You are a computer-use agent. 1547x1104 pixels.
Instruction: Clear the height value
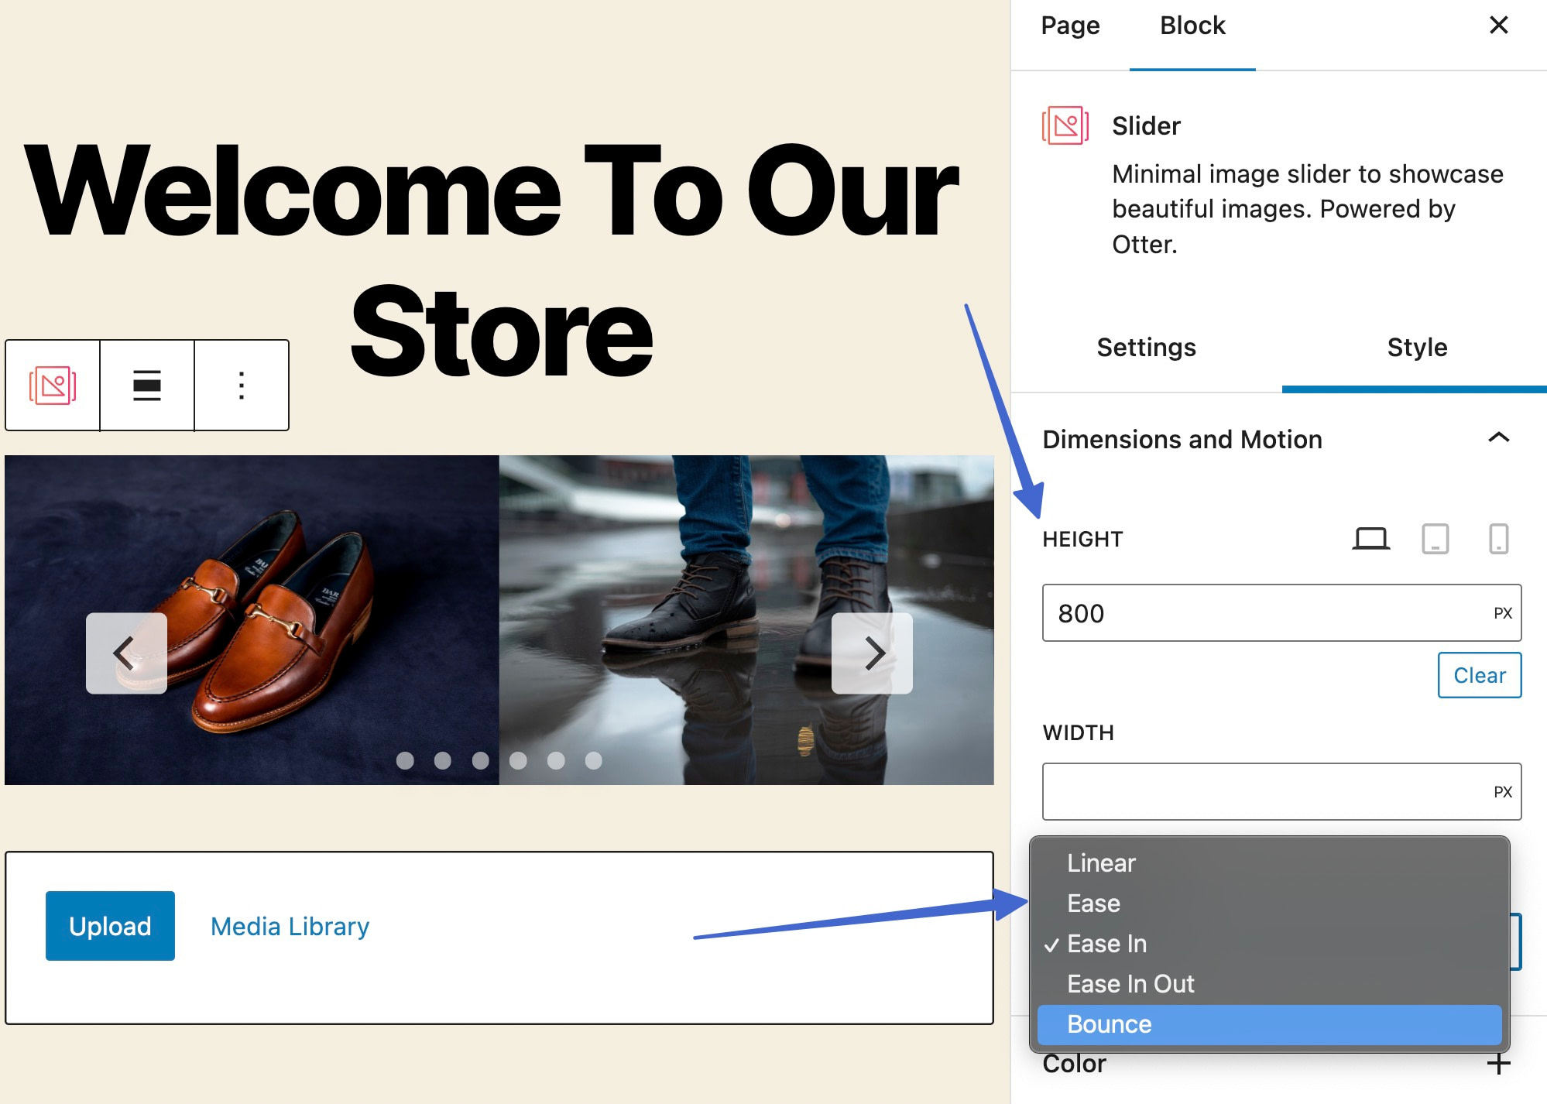point(1479,675)
